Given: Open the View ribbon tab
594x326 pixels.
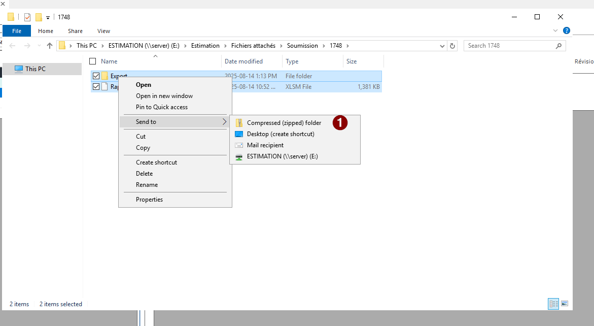Looking at the screenshot, I should pos(103,31).
